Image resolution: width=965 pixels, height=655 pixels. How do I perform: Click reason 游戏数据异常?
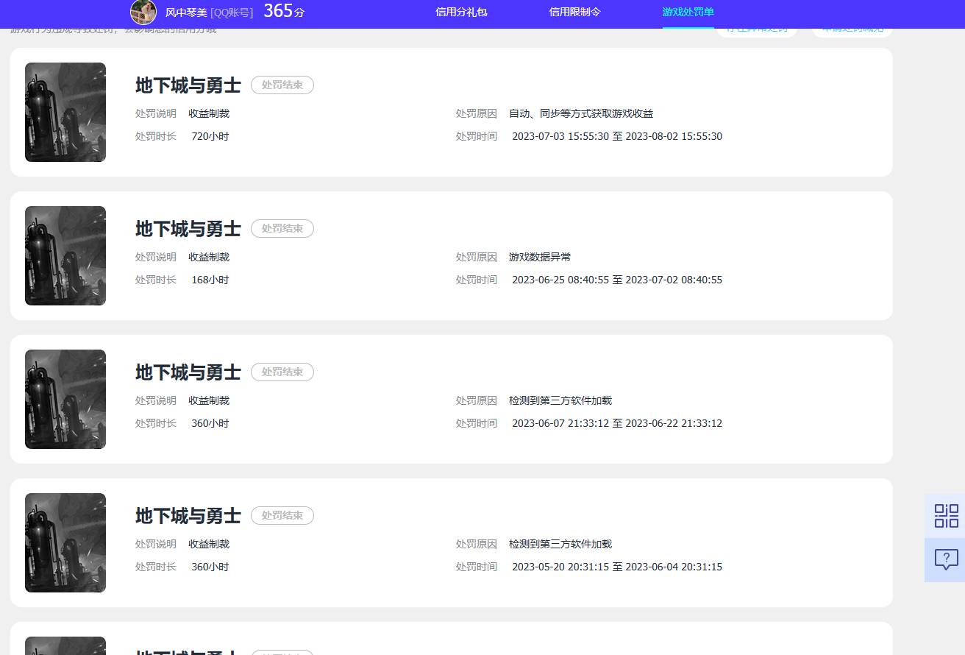pyautogui.click(x=540, y=257)
